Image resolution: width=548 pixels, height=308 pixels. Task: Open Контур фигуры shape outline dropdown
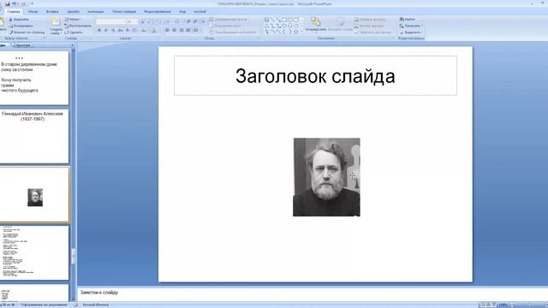369,26
